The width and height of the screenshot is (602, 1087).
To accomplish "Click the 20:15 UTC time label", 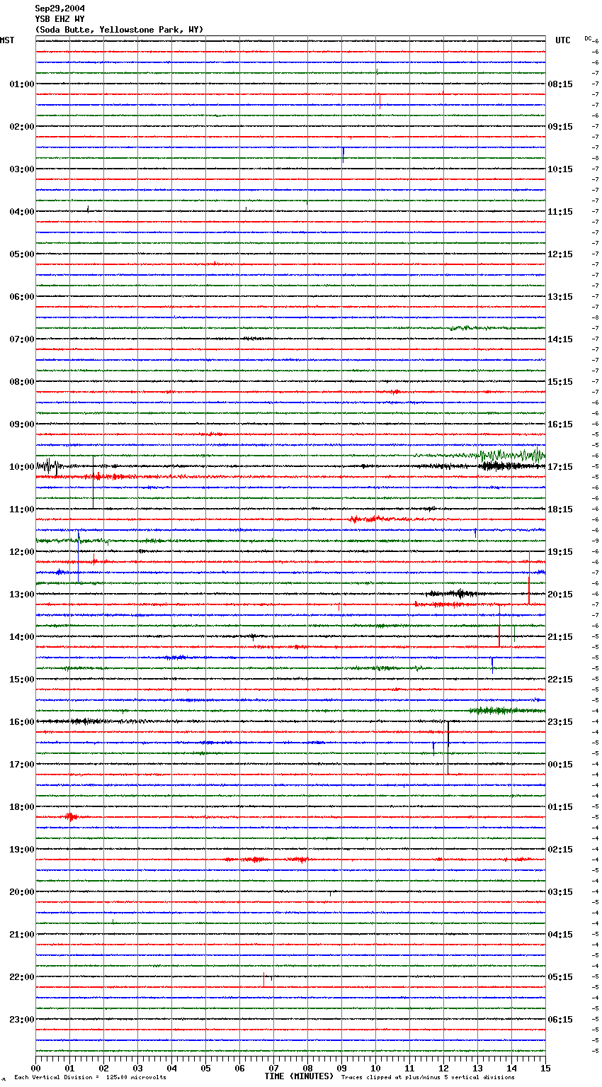I will click(x=560, y=595).
